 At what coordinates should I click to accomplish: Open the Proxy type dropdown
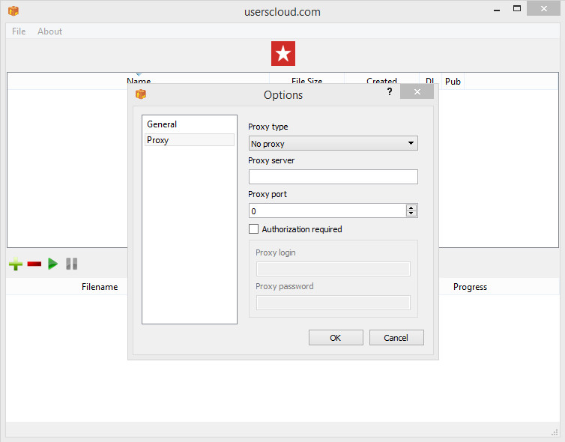[333, 143]
